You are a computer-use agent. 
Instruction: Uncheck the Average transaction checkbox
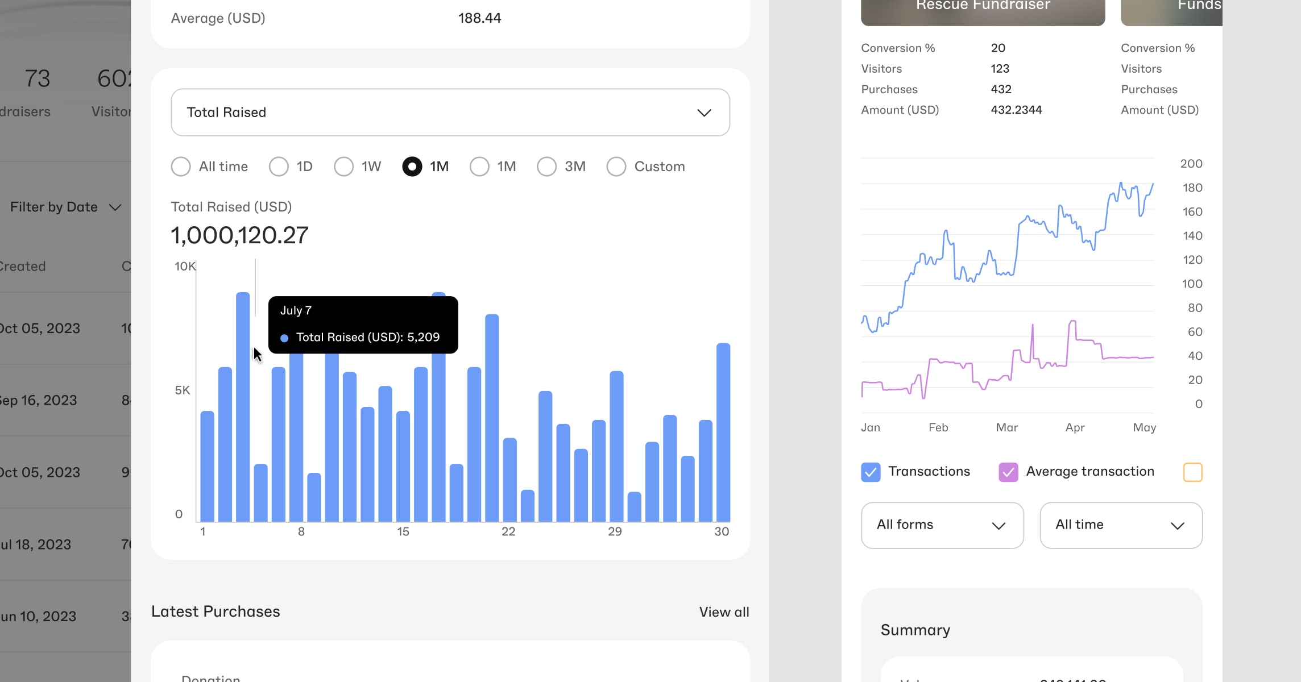(1008, 472)
